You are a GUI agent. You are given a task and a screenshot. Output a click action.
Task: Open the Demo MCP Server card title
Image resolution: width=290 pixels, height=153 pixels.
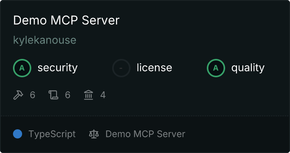coord(66,21)
